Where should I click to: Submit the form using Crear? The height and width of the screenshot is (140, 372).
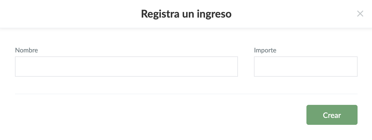[332, 115]
